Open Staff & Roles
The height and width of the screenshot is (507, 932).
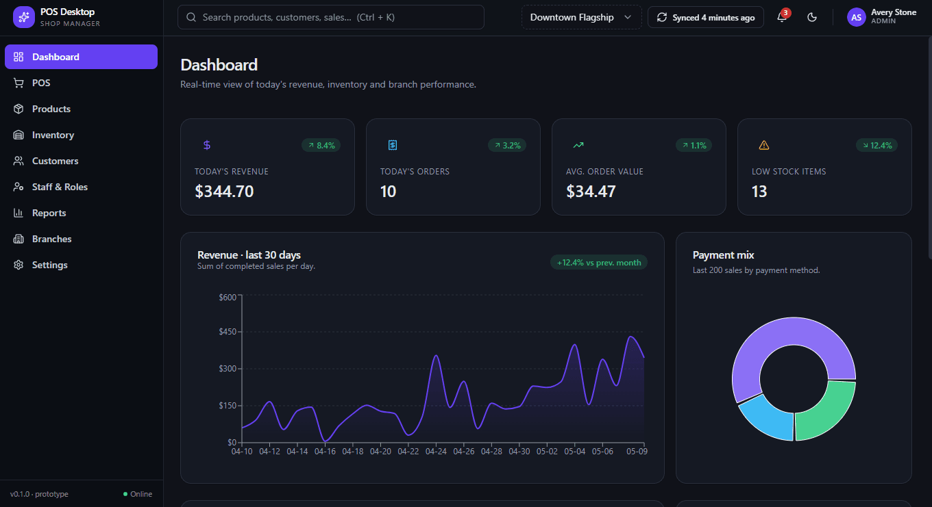pyautogui.click(x=81, y=187)
